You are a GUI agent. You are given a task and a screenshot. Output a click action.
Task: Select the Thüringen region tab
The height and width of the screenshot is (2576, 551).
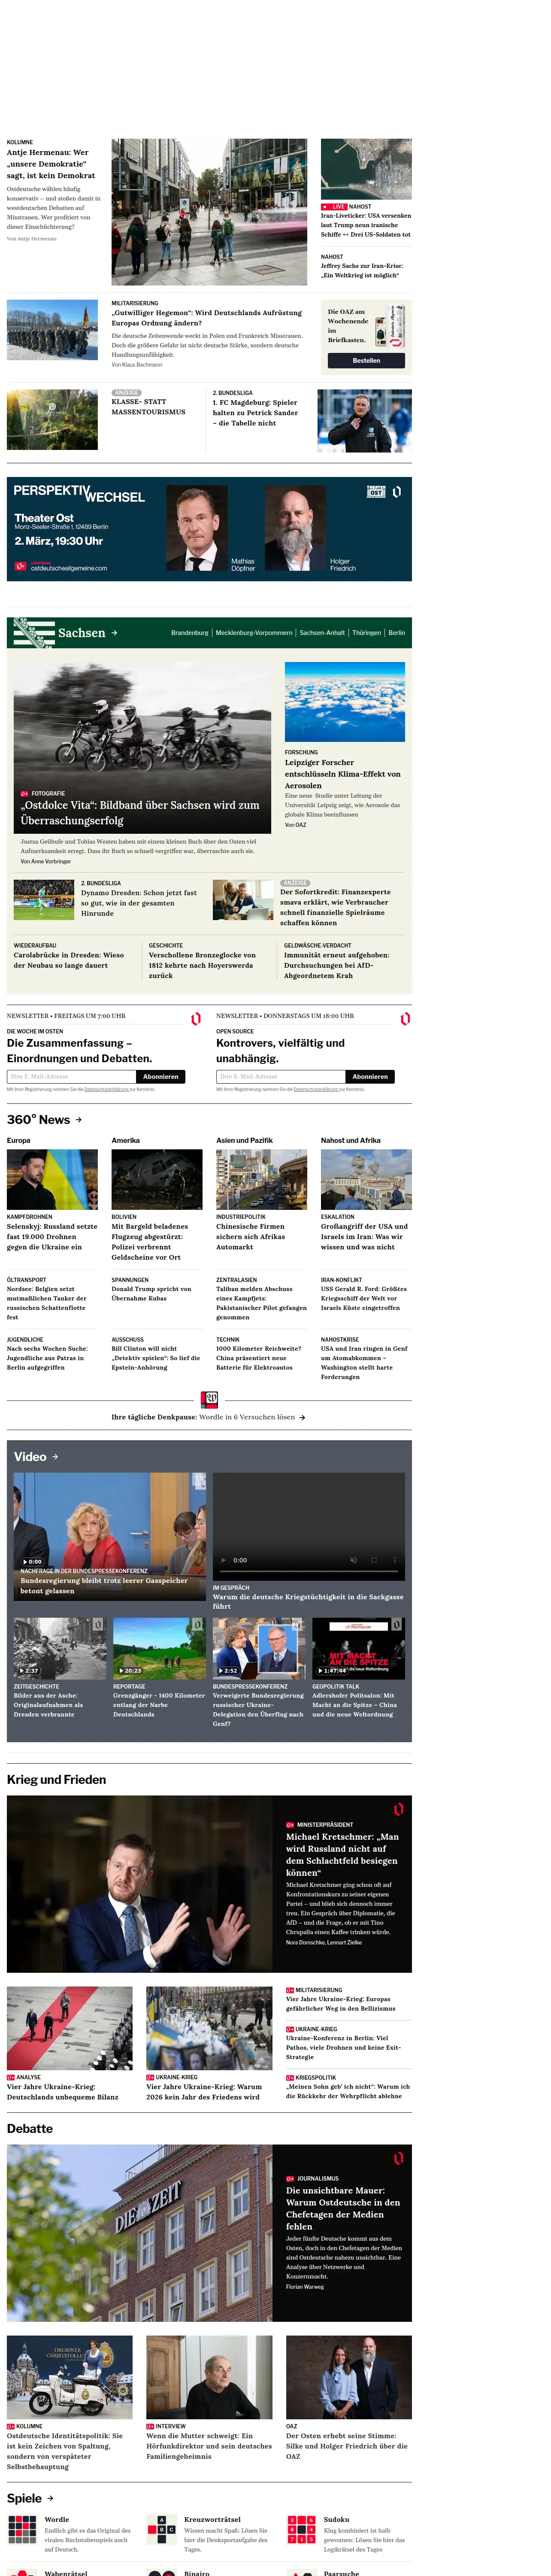click(x=366, y=633)
